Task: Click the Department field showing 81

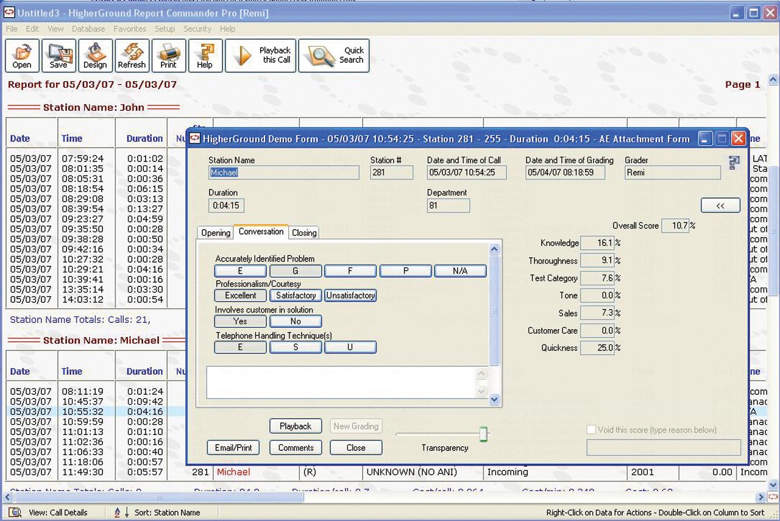Action: tap(448, 205)
